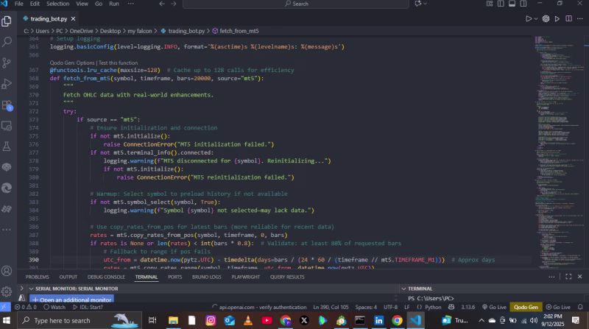
Task: Click Ln 390, Col 105 position indicator
Action: (x=331, y=307)
